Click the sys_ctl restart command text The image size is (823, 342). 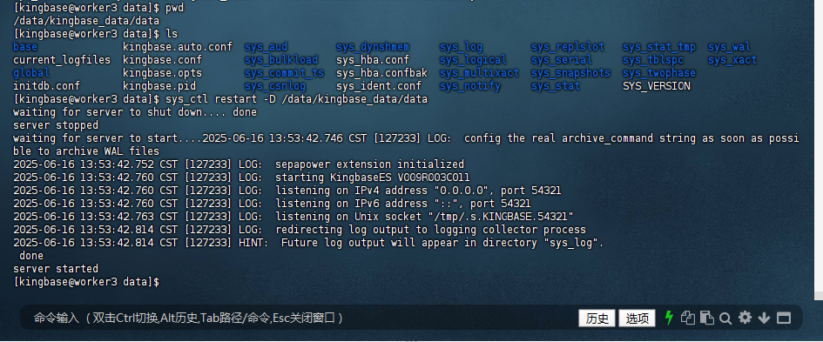tap(297, 99)
